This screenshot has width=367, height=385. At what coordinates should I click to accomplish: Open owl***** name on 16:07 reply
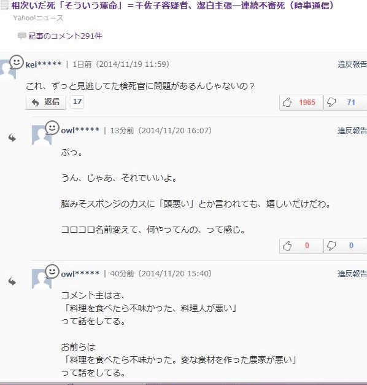(80, 130)
